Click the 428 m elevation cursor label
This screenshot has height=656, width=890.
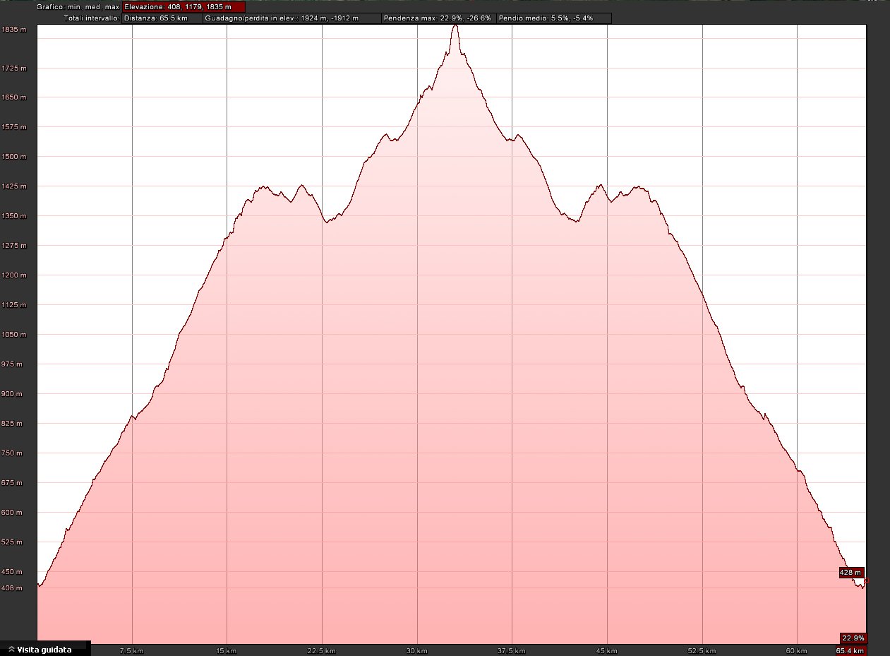pyautogui.click(x=851, y=572)
